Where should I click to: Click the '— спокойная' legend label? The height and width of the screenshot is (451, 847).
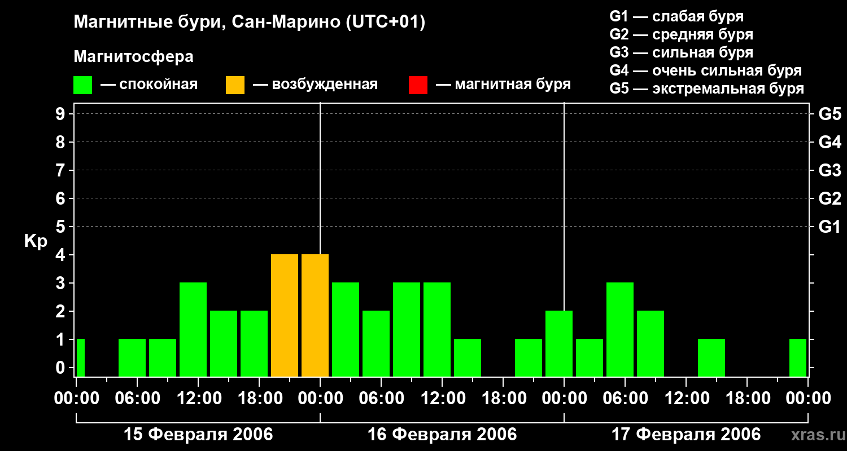tap(149, 85)
